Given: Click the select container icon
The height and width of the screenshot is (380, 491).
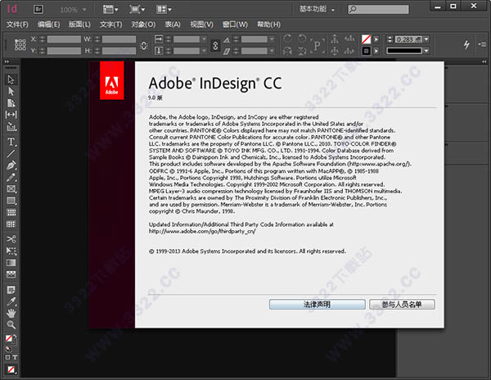Looking at the screenshot, I should click(x=335, y=38).
